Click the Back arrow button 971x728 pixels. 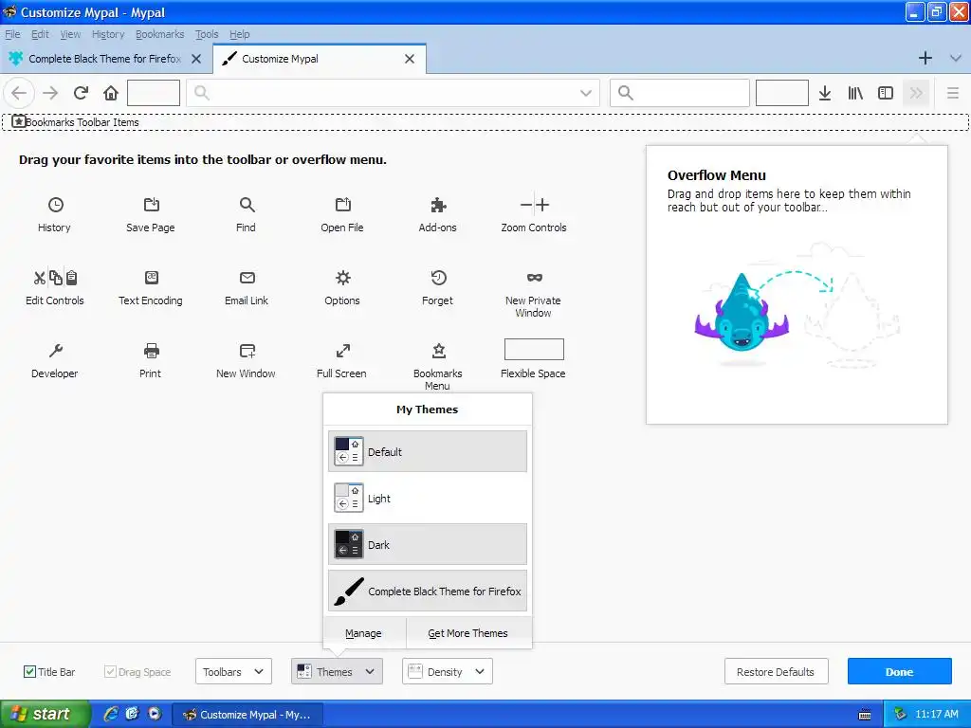pos(19,93)
